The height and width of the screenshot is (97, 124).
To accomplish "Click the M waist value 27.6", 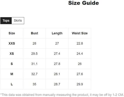I will point(80,74).
